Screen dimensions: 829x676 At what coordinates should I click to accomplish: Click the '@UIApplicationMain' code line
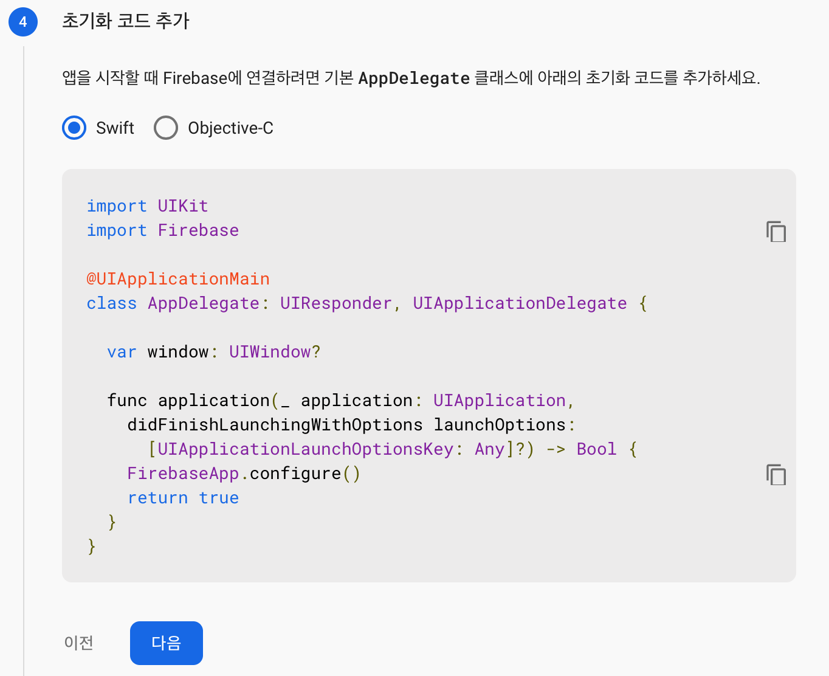click(x=178, y=279)
